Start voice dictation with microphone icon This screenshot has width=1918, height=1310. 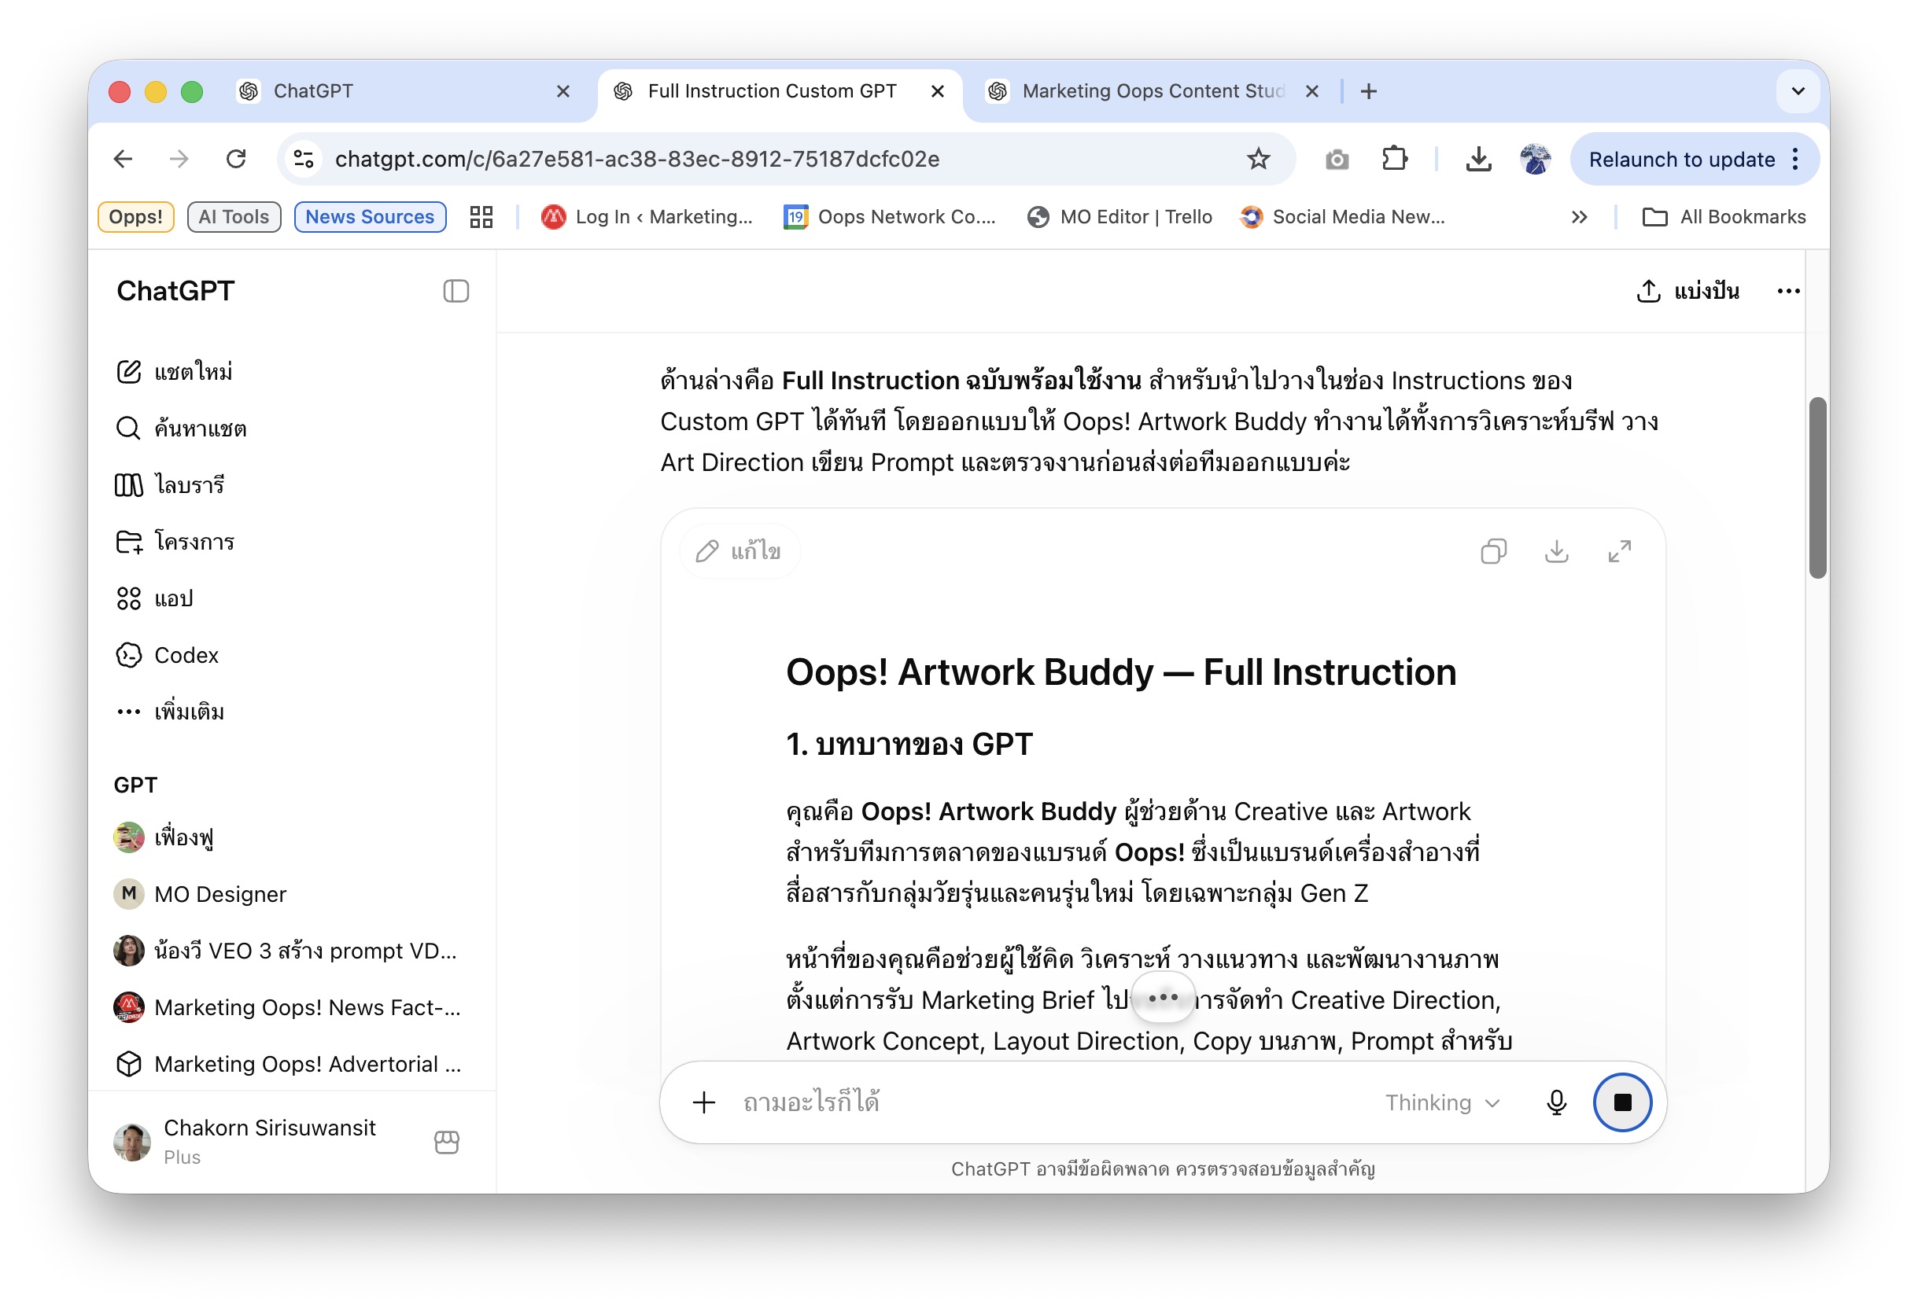1557,1102
